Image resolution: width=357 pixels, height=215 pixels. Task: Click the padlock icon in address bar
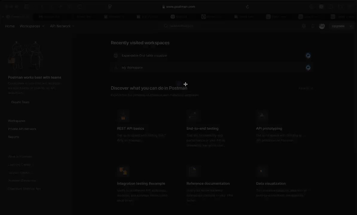click(164, 7)
